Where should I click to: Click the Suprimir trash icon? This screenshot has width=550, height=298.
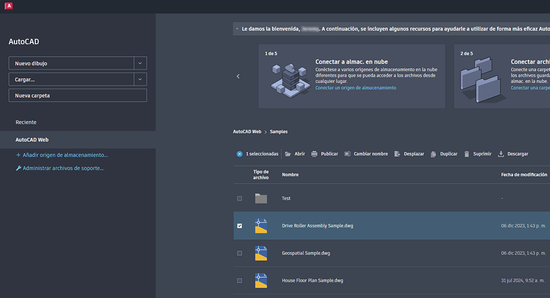[x=466, y=154]
